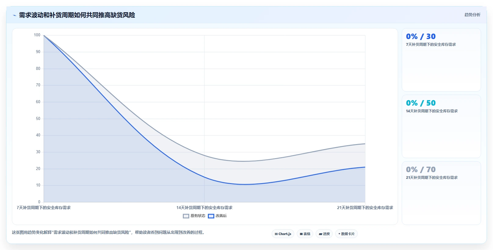Click the 原有状态 line endpoint at 21天
This screenshot has width=493, height=250.
tap(365, 144)
